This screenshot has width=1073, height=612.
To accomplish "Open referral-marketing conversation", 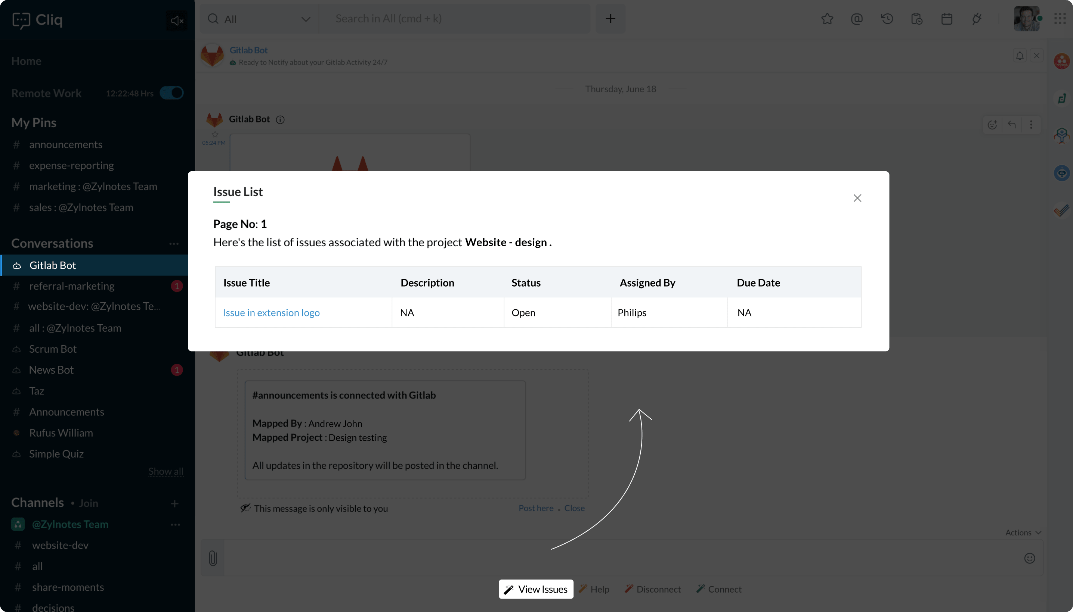I will coord(71,286).
